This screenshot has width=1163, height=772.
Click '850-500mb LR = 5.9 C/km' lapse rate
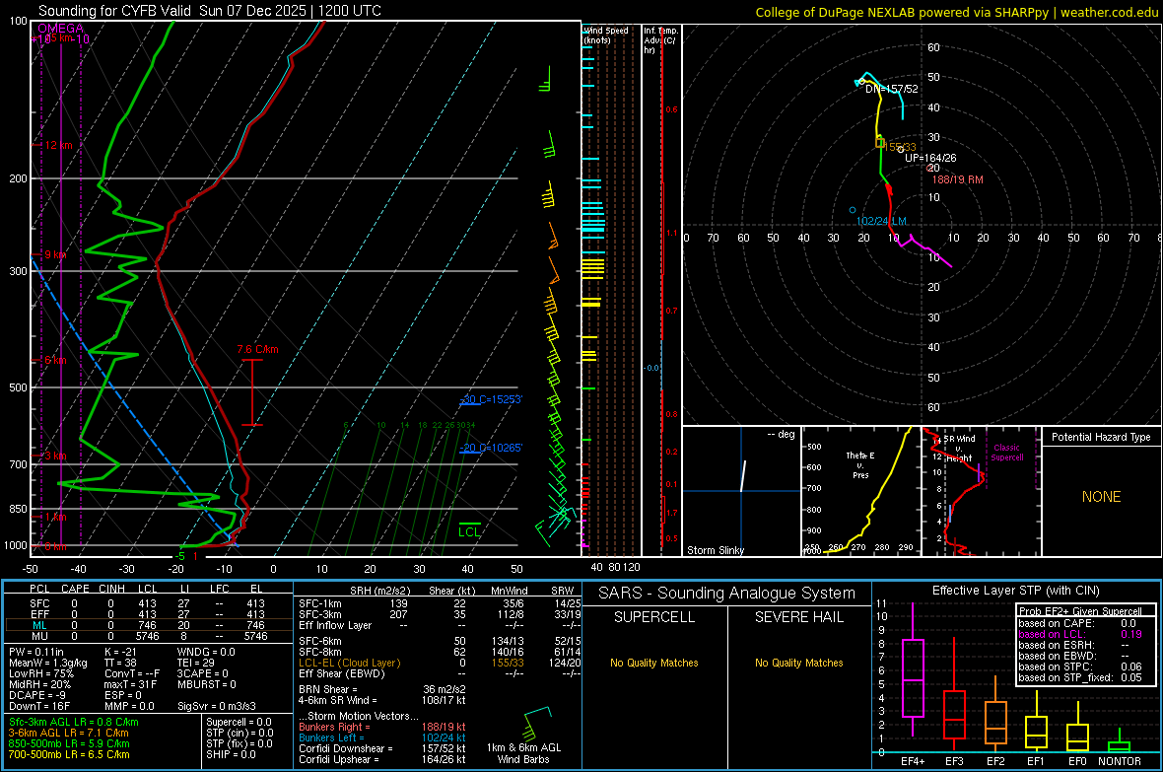69,743
